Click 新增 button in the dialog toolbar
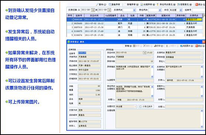The image size is (206, 135). 127,46
